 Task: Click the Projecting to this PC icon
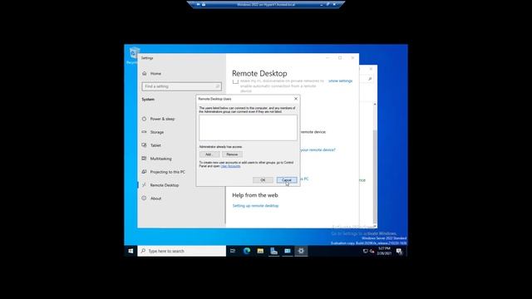pyautogui.click(x=144, y=172)
